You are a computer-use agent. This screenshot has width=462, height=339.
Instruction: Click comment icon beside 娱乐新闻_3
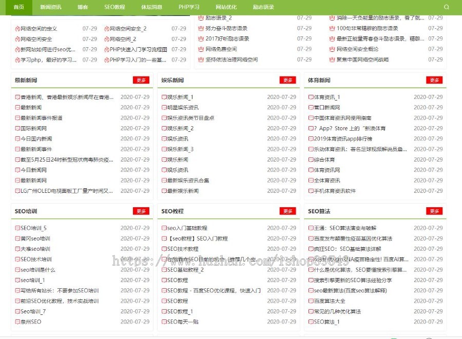pyautogui.click(x=164, y=149)
